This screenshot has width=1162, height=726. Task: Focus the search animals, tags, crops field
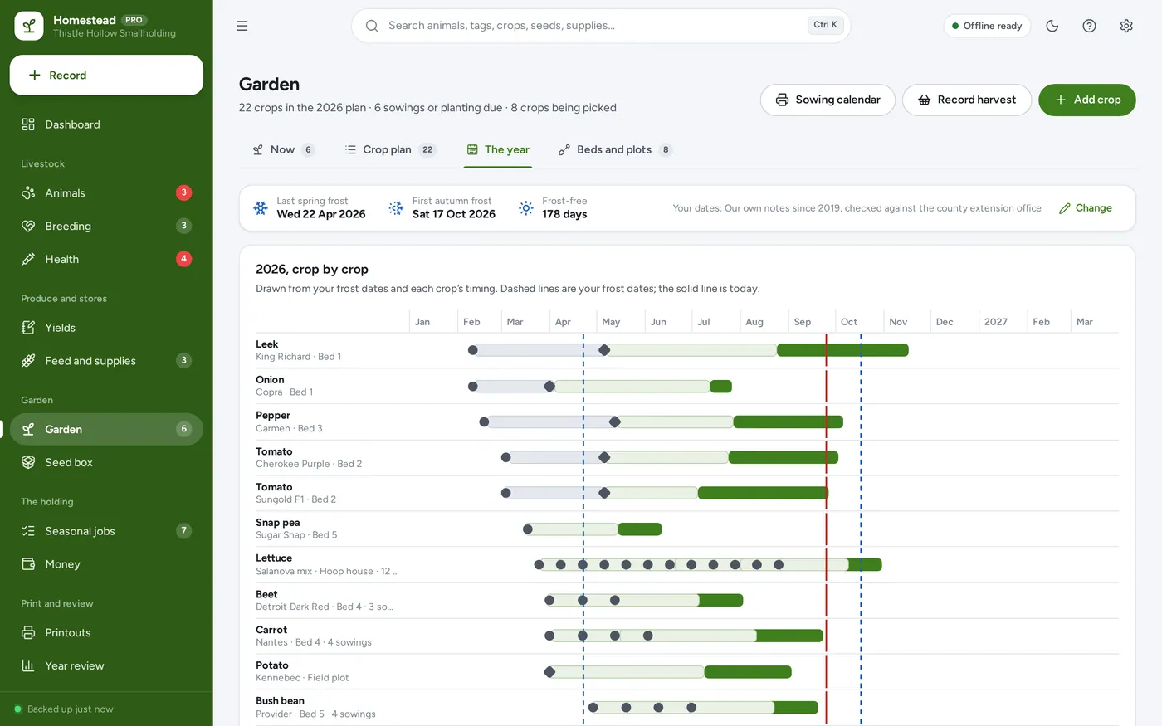pos(601,26)
